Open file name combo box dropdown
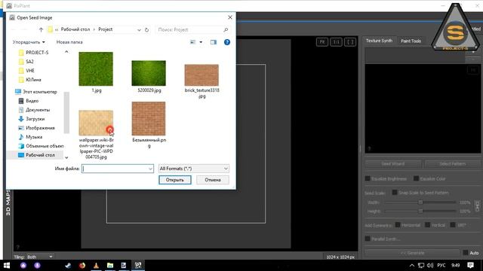This screenshot has height=271, width=483. tap(150, 169)
